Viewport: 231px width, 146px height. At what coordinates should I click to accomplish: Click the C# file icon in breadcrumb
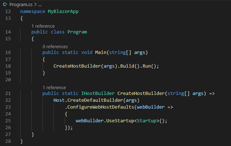click(5, 5)
